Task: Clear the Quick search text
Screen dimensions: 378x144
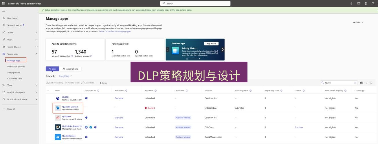Action: coord(355,83)
